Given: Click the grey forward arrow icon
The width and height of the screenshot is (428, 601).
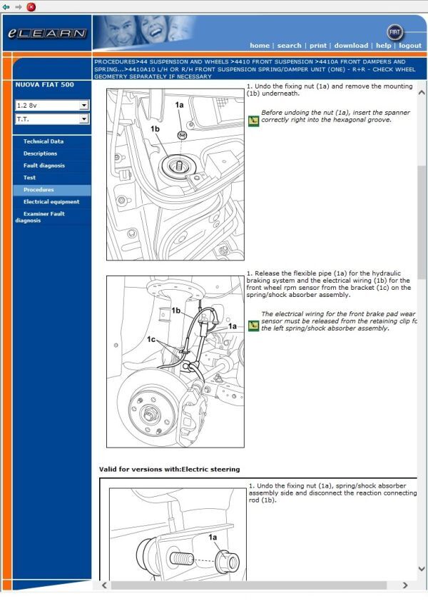Looking at the screenshot, I should point(19,6).
